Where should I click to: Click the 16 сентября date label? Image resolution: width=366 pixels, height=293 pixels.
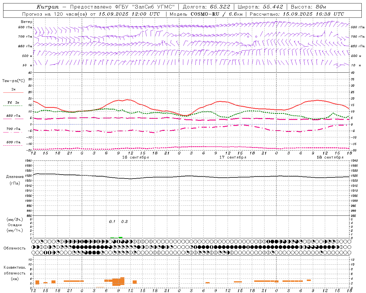tap(135, 157)
